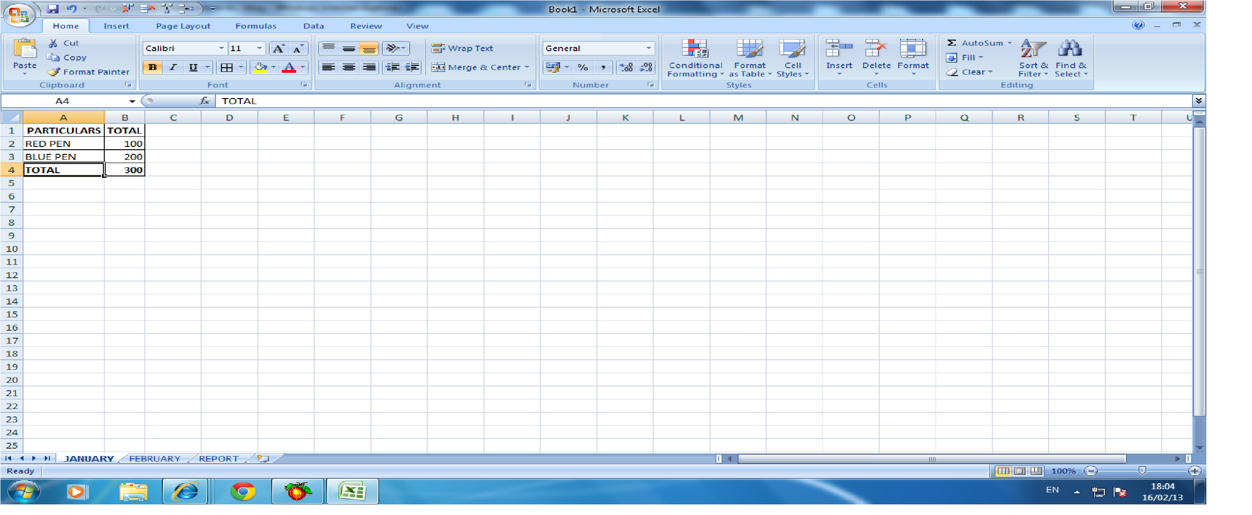The width and height of the screenshot is (1252, 515).
Task: Click the Wrap Text button
Action: [462, 48]
